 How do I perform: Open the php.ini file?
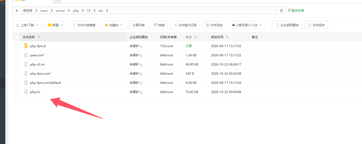tap(35, 92)
